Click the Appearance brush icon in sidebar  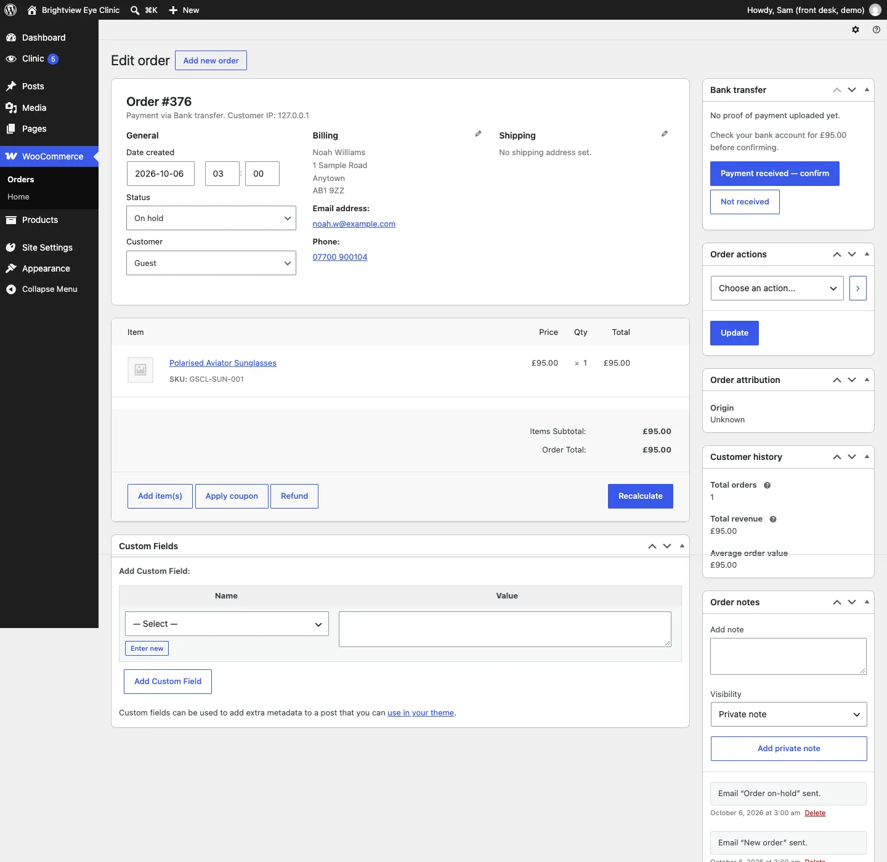pyautogui.click(x=11, y=268)
